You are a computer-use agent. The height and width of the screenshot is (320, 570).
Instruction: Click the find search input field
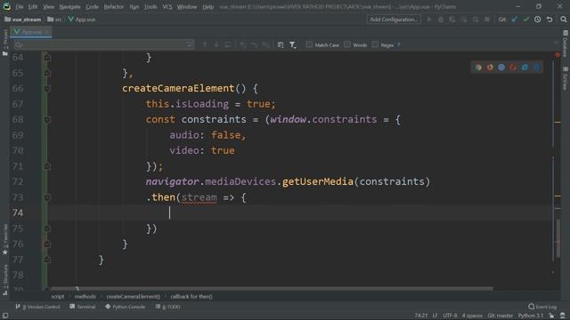(103, 45)
